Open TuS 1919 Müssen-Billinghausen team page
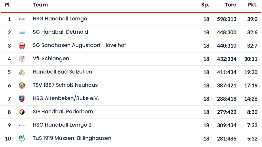 pyautogui.click(x=72, y=138)
